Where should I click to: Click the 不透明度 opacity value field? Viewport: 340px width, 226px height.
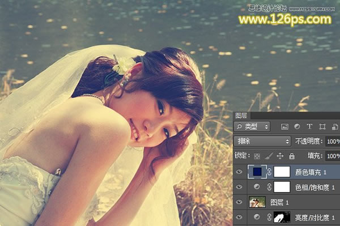(333, 142)
